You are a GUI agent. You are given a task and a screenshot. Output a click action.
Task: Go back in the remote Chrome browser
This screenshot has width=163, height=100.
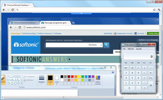click(x=11, y=27)
